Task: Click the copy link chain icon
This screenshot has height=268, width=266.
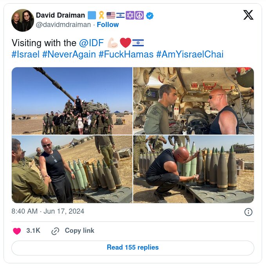Action: coord(55,231)
